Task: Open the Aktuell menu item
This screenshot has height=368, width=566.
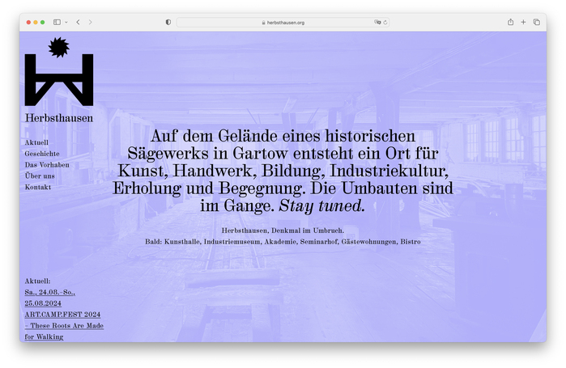Action: [36, 142]
